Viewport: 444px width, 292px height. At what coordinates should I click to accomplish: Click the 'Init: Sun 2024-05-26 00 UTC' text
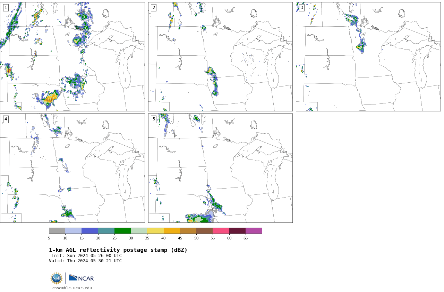tap(87, 256)
